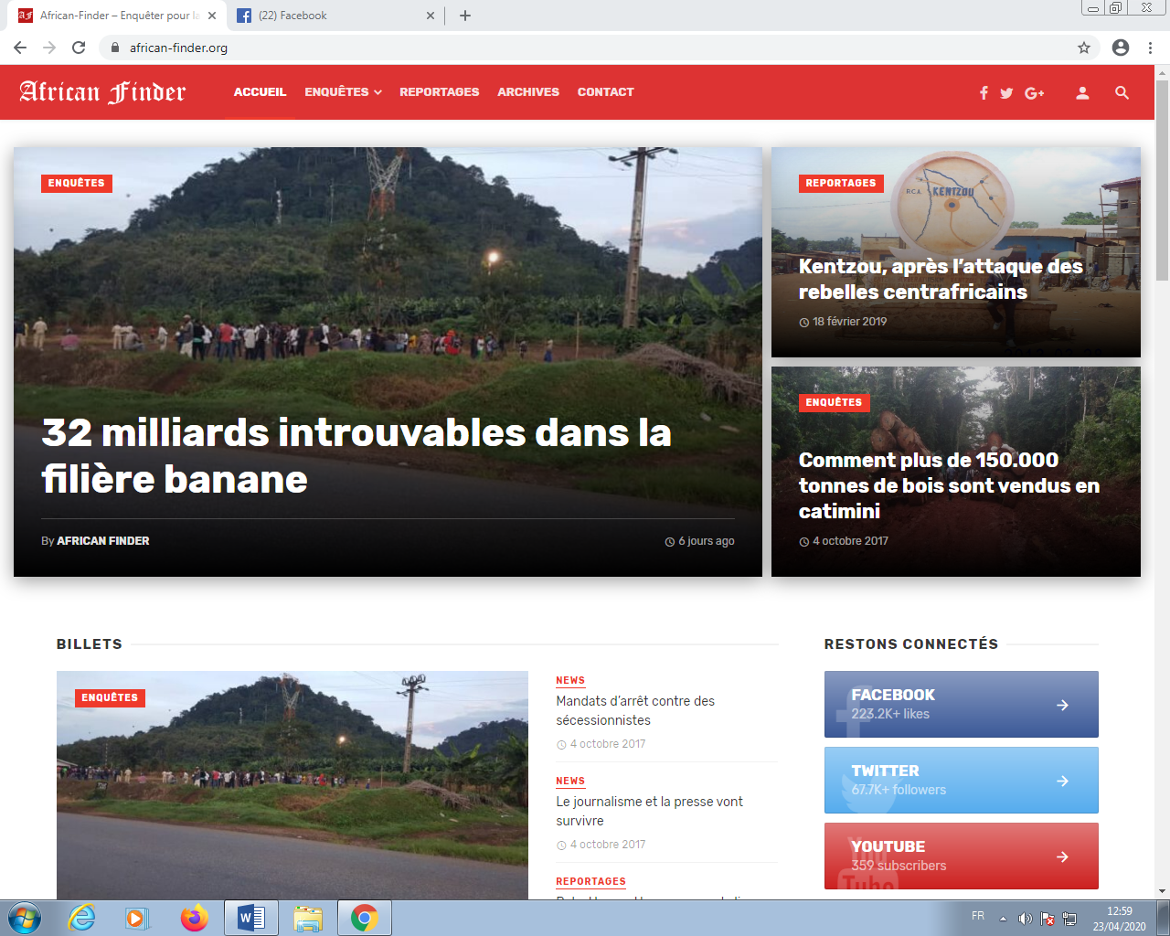Screen dimensions: 1170x936
Task: Launch Firefox from the taskbar
Action: (194, 918)
